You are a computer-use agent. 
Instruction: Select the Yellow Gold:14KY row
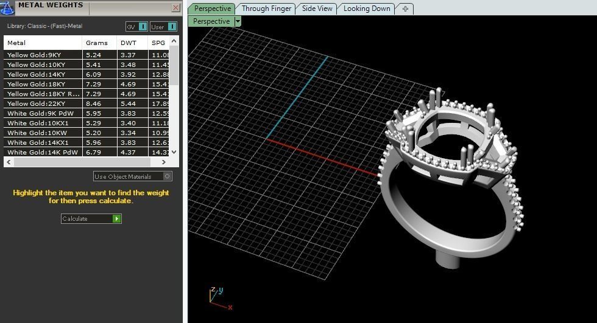(87, 74)
